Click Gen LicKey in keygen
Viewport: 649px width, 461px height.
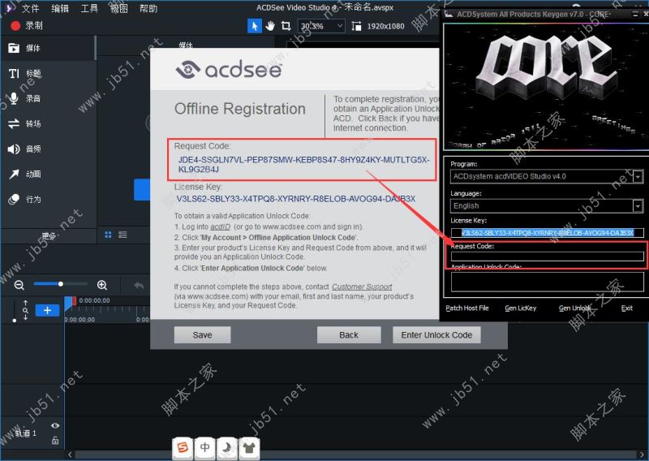pyautogui.click(x=520, y=308)
